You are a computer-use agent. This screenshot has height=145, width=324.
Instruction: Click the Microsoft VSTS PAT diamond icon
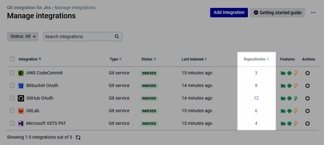coord(289,124)
